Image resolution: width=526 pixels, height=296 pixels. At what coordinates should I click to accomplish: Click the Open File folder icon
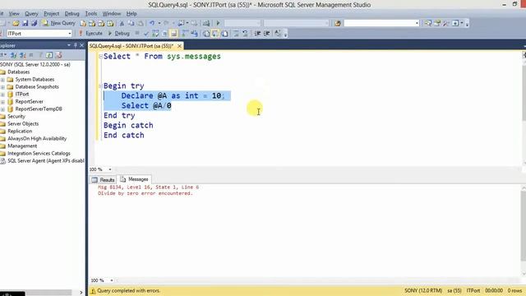(x=16, y=23)
